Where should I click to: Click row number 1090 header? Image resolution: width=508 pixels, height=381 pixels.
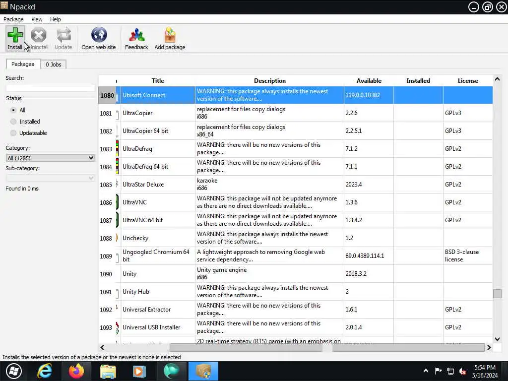(x=107, y=274)
